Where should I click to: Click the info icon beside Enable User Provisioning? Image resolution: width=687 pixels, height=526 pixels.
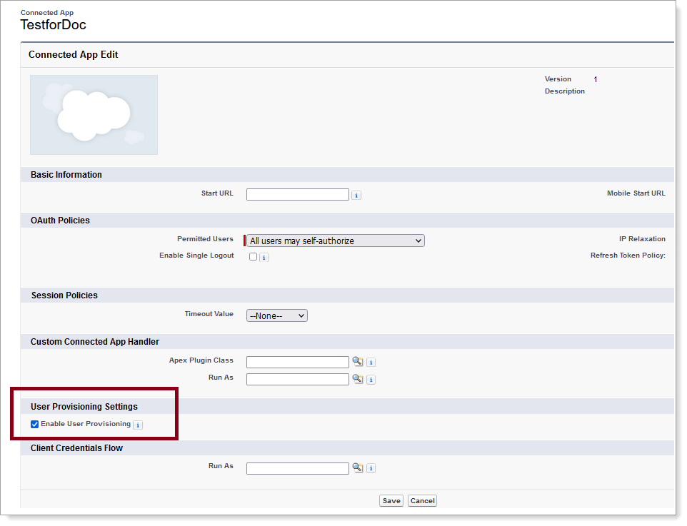[x=137, y=424]
